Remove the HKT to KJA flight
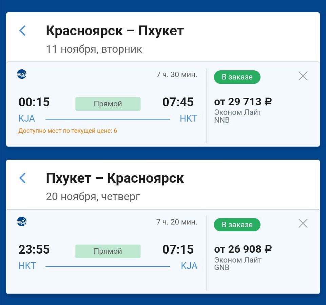 pyautogui.click(x=303, y=223)
